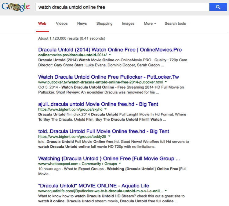
Task: Click the https://www.bigtent.com/groups/skyhd URL text
Action: 70,109
